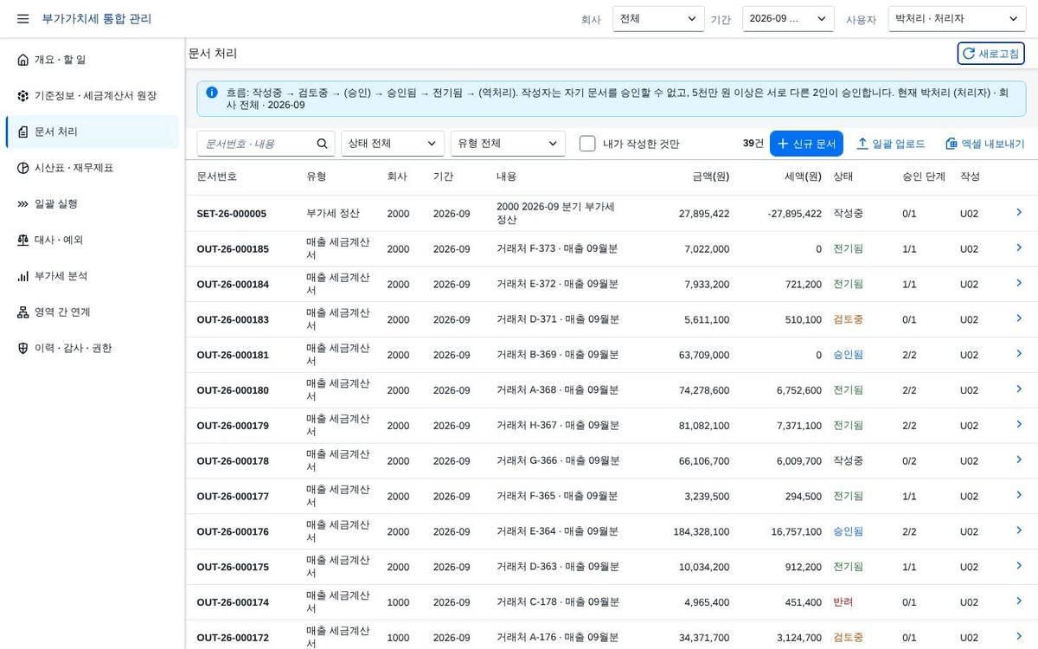
Task: Click the 일괄 업로드 button
Action: coord(891,144)
